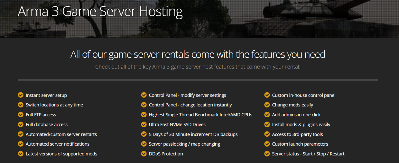Select the 'Full database access' feature text

[46, 125]
